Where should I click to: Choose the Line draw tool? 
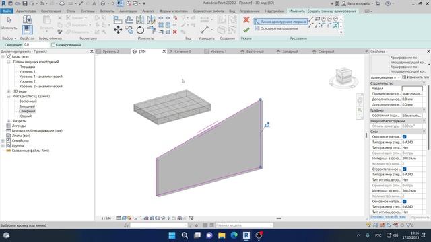311,19
